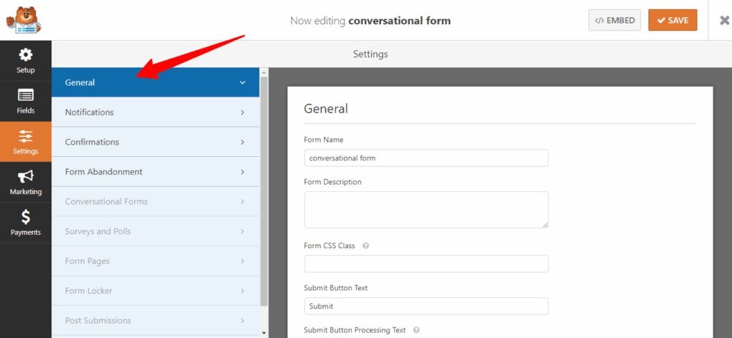Click the 'Submit Button Text' label
The image size is (732, 338).
(x=336, y=288)
